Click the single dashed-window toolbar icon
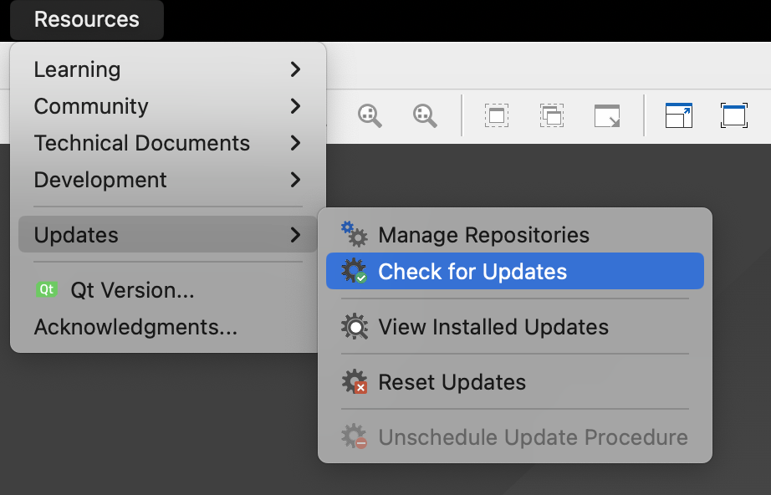 click(x=497, y=115)
